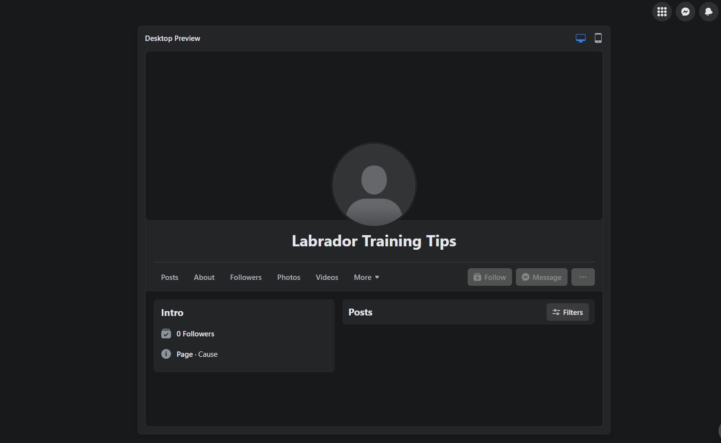Click the 0 Followers link in Intro
Viewport: 721px width, 443px height.
pyautogui.click(x=195, y=334)
